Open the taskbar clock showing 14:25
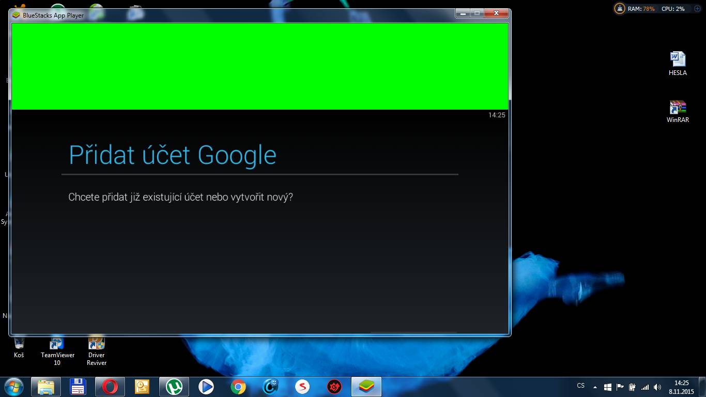The height and width of the screenshot is (397, 706). (682, 387)
